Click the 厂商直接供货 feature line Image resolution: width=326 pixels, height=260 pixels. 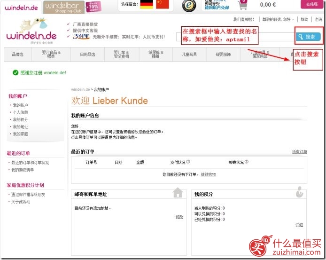pos(85,24)
